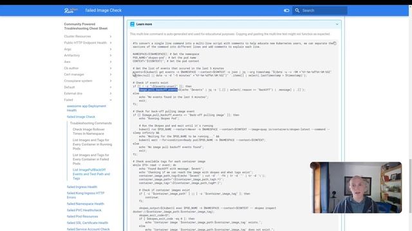Click the failed Image Check header title
The height and width of the screenshot is (231, 412).
point(103,10)
